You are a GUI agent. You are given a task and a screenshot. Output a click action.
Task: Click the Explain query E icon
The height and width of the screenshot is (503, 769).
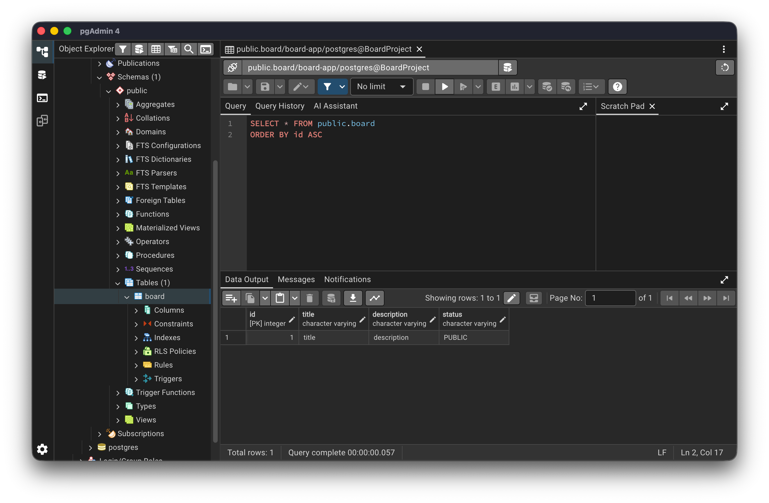coord(496,87)
